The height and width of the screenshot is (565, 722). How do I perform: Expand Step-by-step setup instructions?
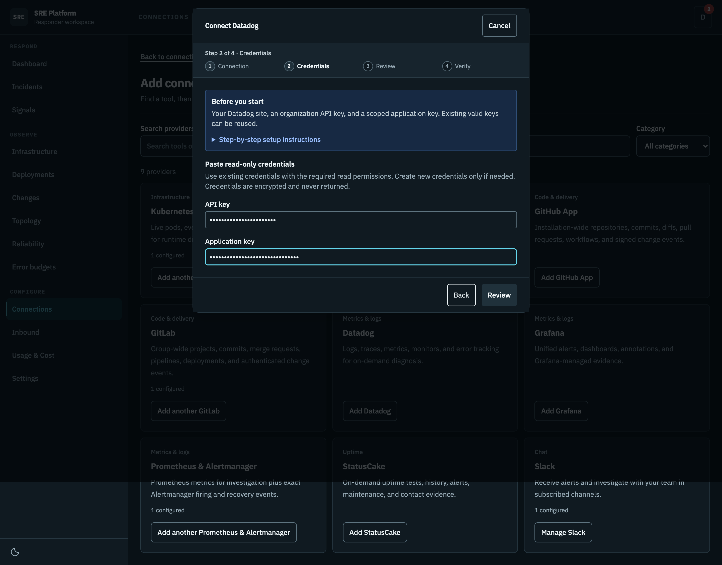[266, 139]
